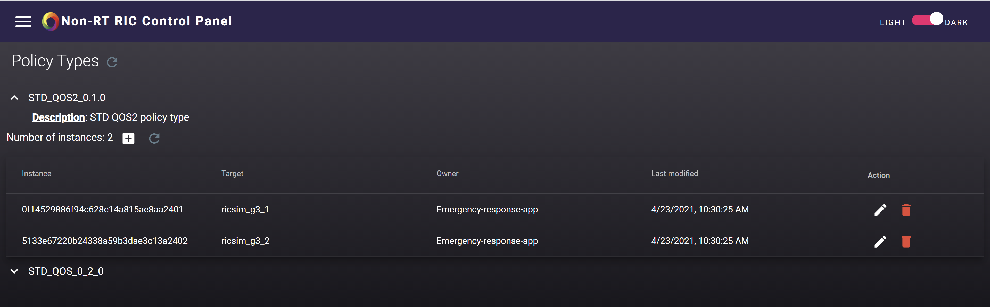Refresh the instances of STD_QOS2_0.1.0
990x307 pixels.
(154, 139)
